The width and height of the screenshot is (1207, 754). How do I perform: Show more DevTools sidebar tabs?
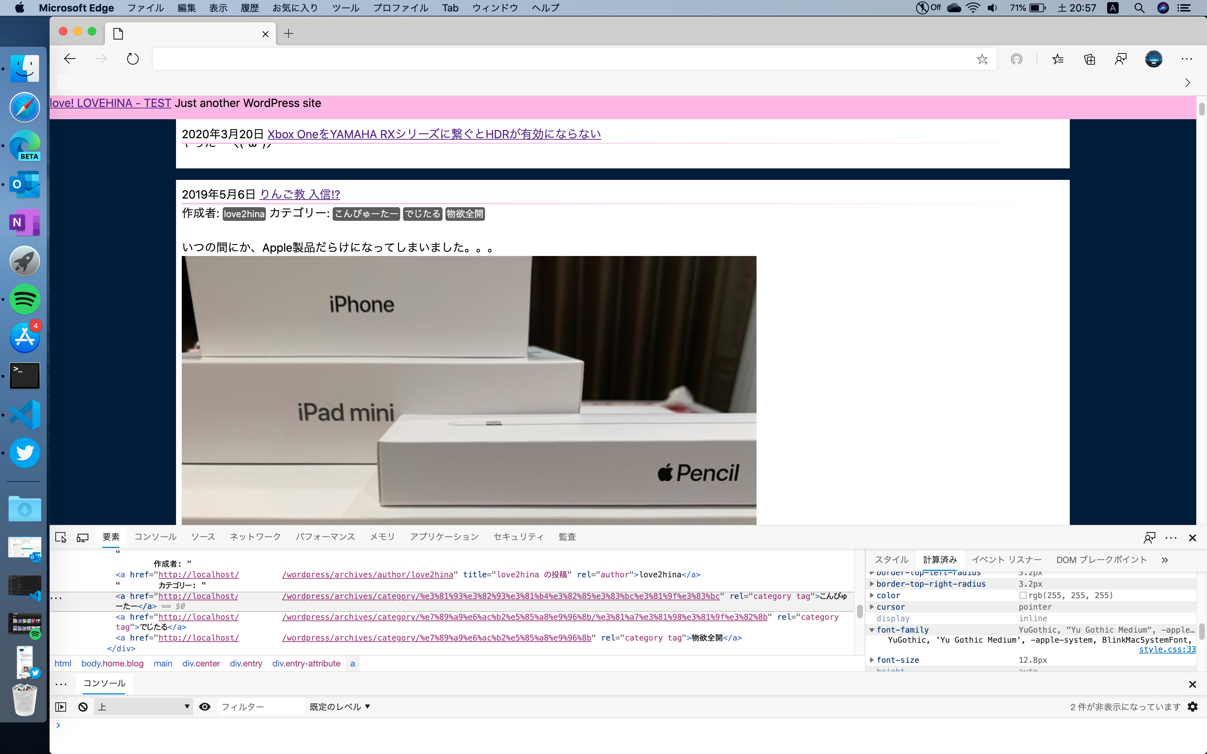(1165, 560)
